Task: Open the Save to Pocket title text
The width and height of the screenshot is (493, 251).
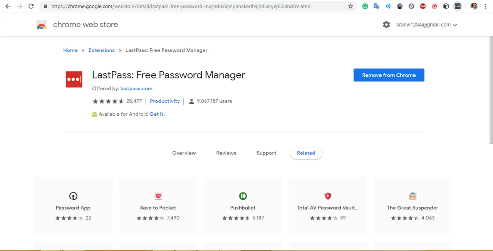Action: tap(158, 208)
